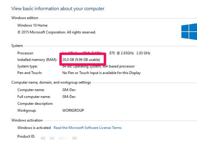Select the 'System type:' label
Screen dimensions: 197x146
pyautogui.click(x=27, y=66)
